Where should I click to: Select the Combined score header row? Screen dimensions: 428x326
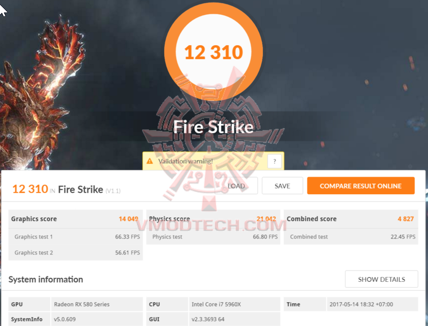351,219
